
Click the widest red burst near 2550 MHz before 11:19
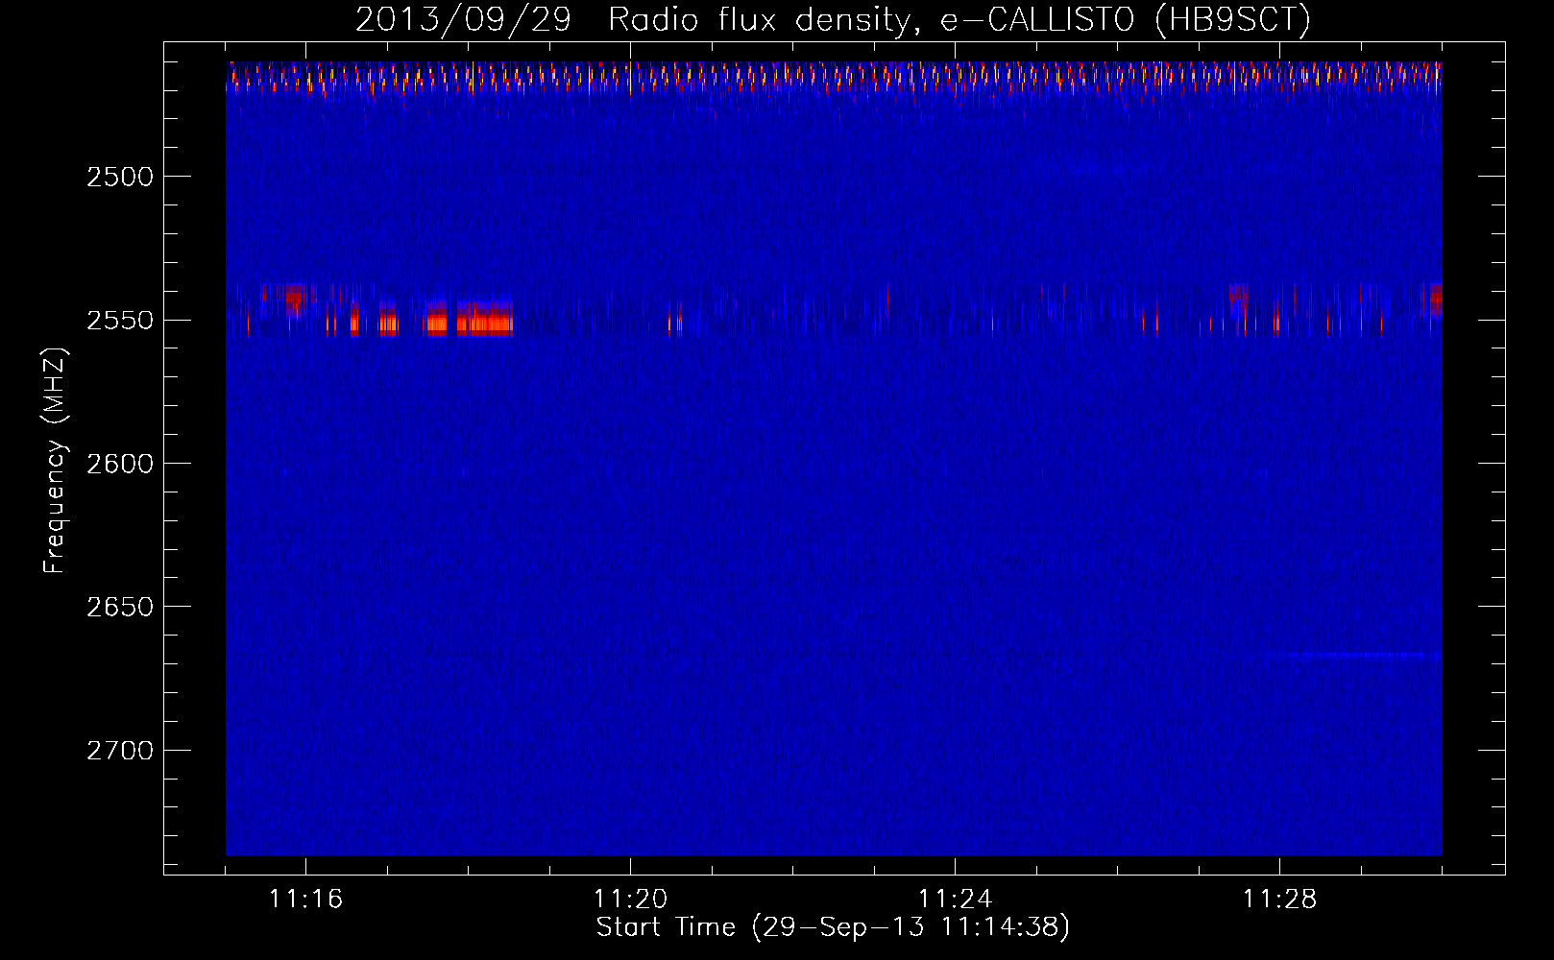coord(484,319)
